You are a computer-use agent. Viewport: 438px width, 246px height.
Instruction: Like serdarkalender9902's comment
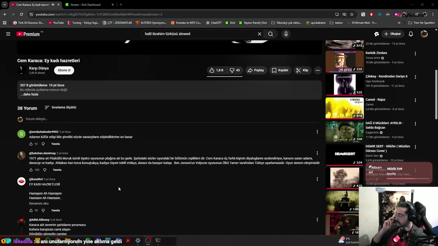[x=31, y=144]
